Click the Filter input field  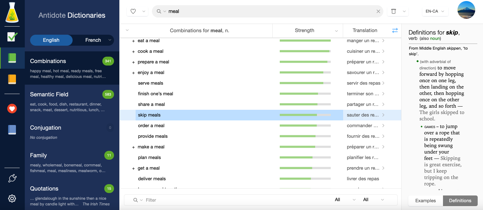(234, 200)
